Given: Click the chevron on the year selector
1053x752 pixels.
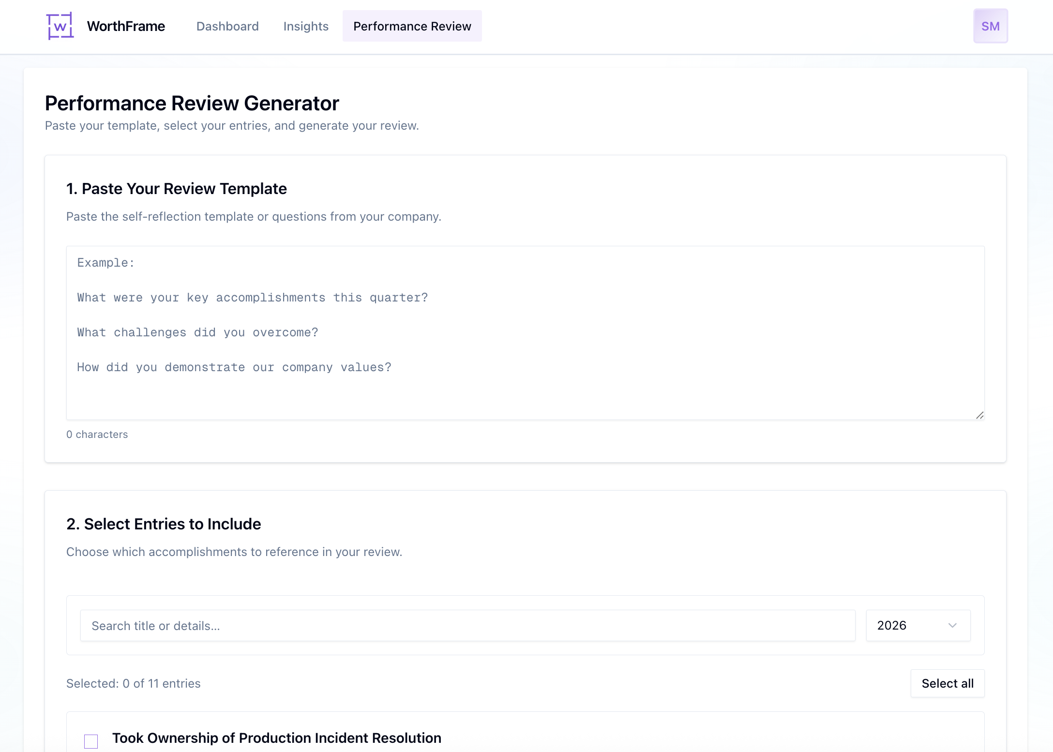Looking at the screenshot, I should pyautogui.click(x=951, y=625).
